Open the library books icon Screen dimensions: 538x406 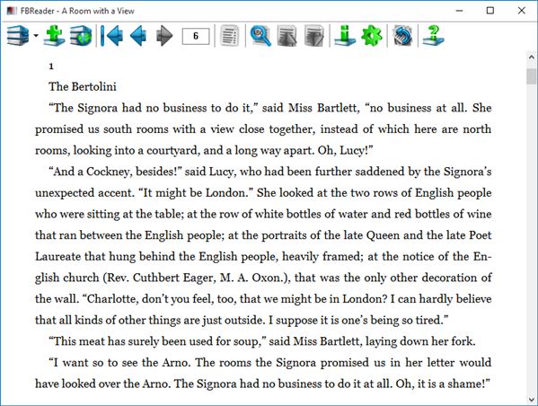pos(18,35)
